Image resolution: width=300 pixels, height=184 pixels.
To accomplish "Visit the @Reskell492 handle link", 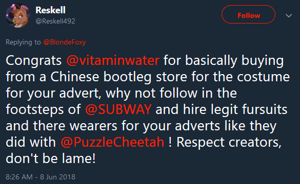I will [x=55, y=21].
